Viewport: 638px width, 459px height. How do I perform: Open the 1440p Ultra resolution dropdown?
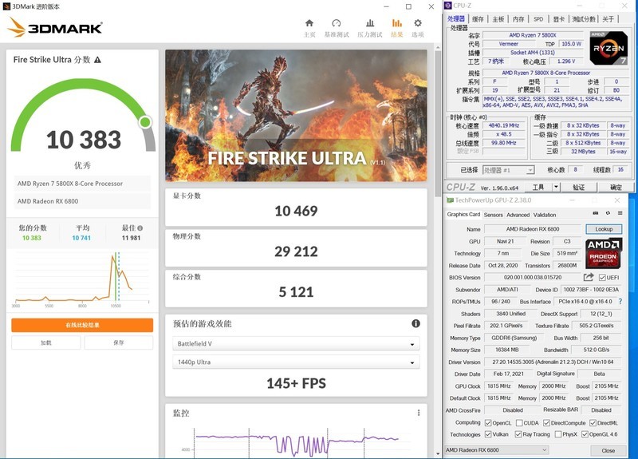coord(296,362)
